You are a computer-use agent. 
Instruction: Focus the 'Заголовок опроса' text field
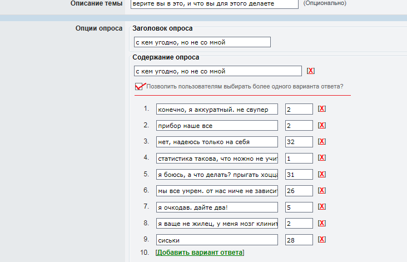tap(202, 42)
